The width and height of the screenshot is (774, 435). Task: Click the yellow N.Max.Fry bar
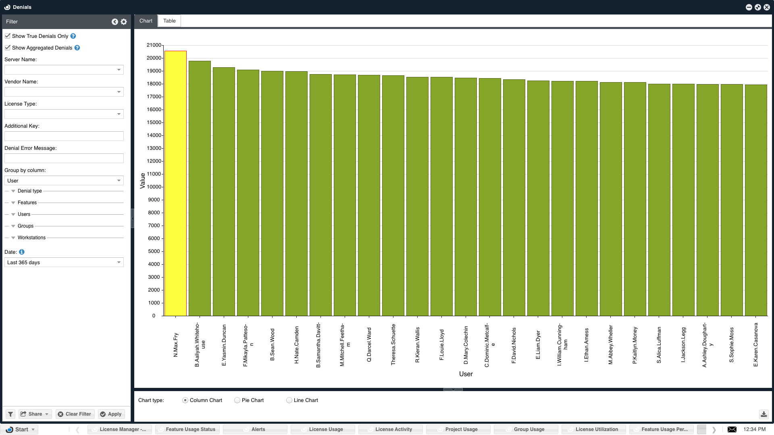tap(175, 183)
